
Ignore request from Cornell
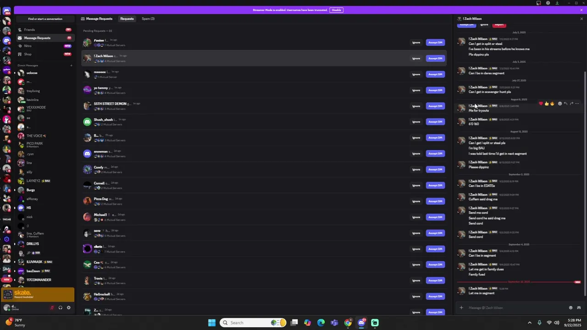point(416,185)
